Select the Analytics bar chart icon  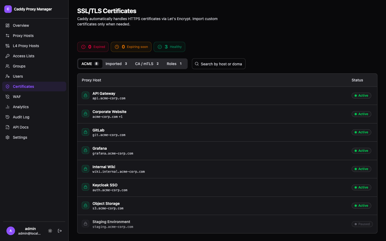(8, 107)
